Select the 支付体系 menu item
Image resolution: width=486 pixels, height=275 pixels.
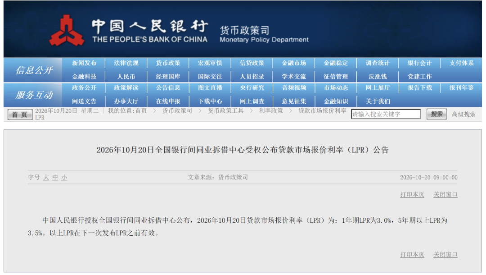pyautogui.click(x=462, y=63)
